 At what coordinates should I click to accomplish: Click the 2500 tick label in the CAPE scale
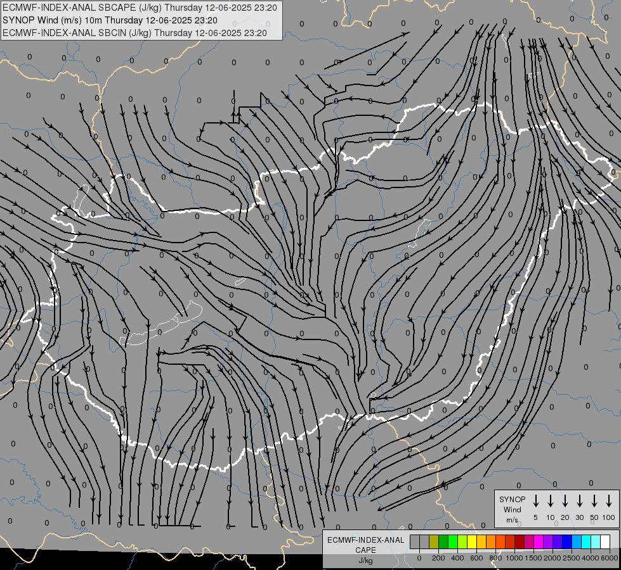[572, 558]
